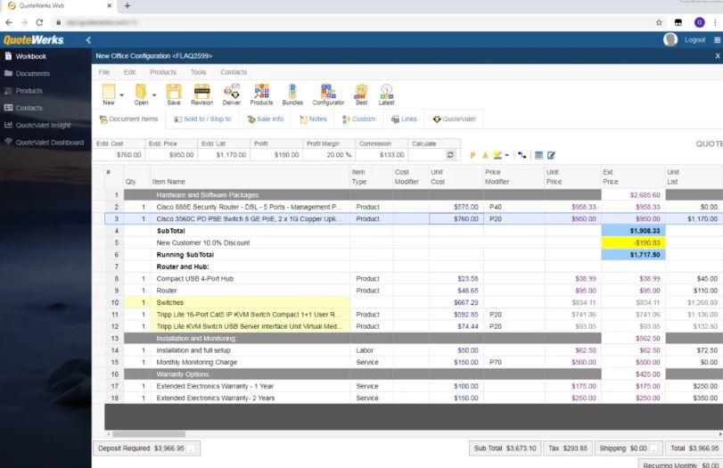Screen dimensions: 723x468
Task: Switch to the Custom tab
Action: pos(358,119)
